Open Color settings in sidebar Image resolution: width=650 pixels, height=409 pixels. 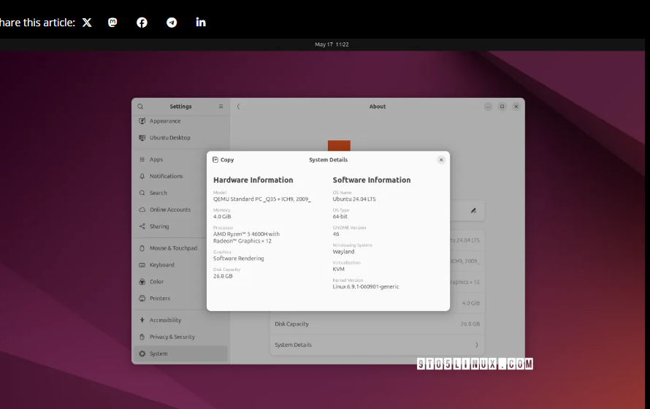[180, 281]
